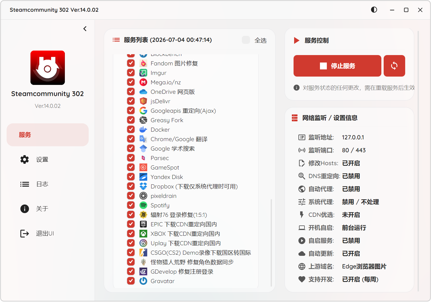Click the Gravatar power icon

click(143, 281)
